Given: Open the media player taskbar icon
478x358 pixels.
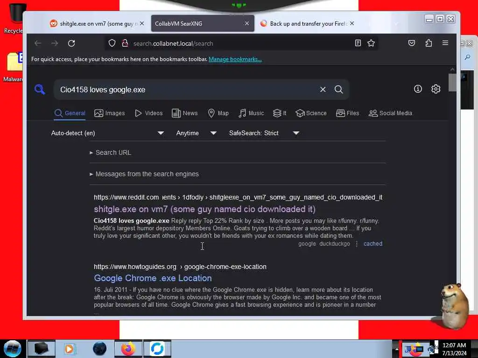Looking at the screenshot, I should pos(69,349).
